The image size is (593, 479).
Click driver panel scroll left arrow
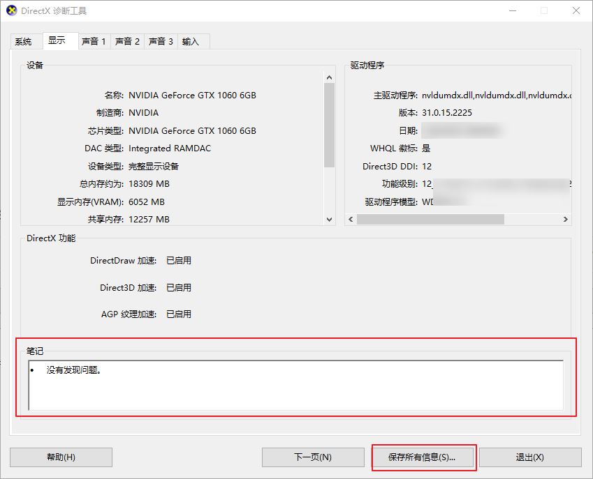[351, 220]
